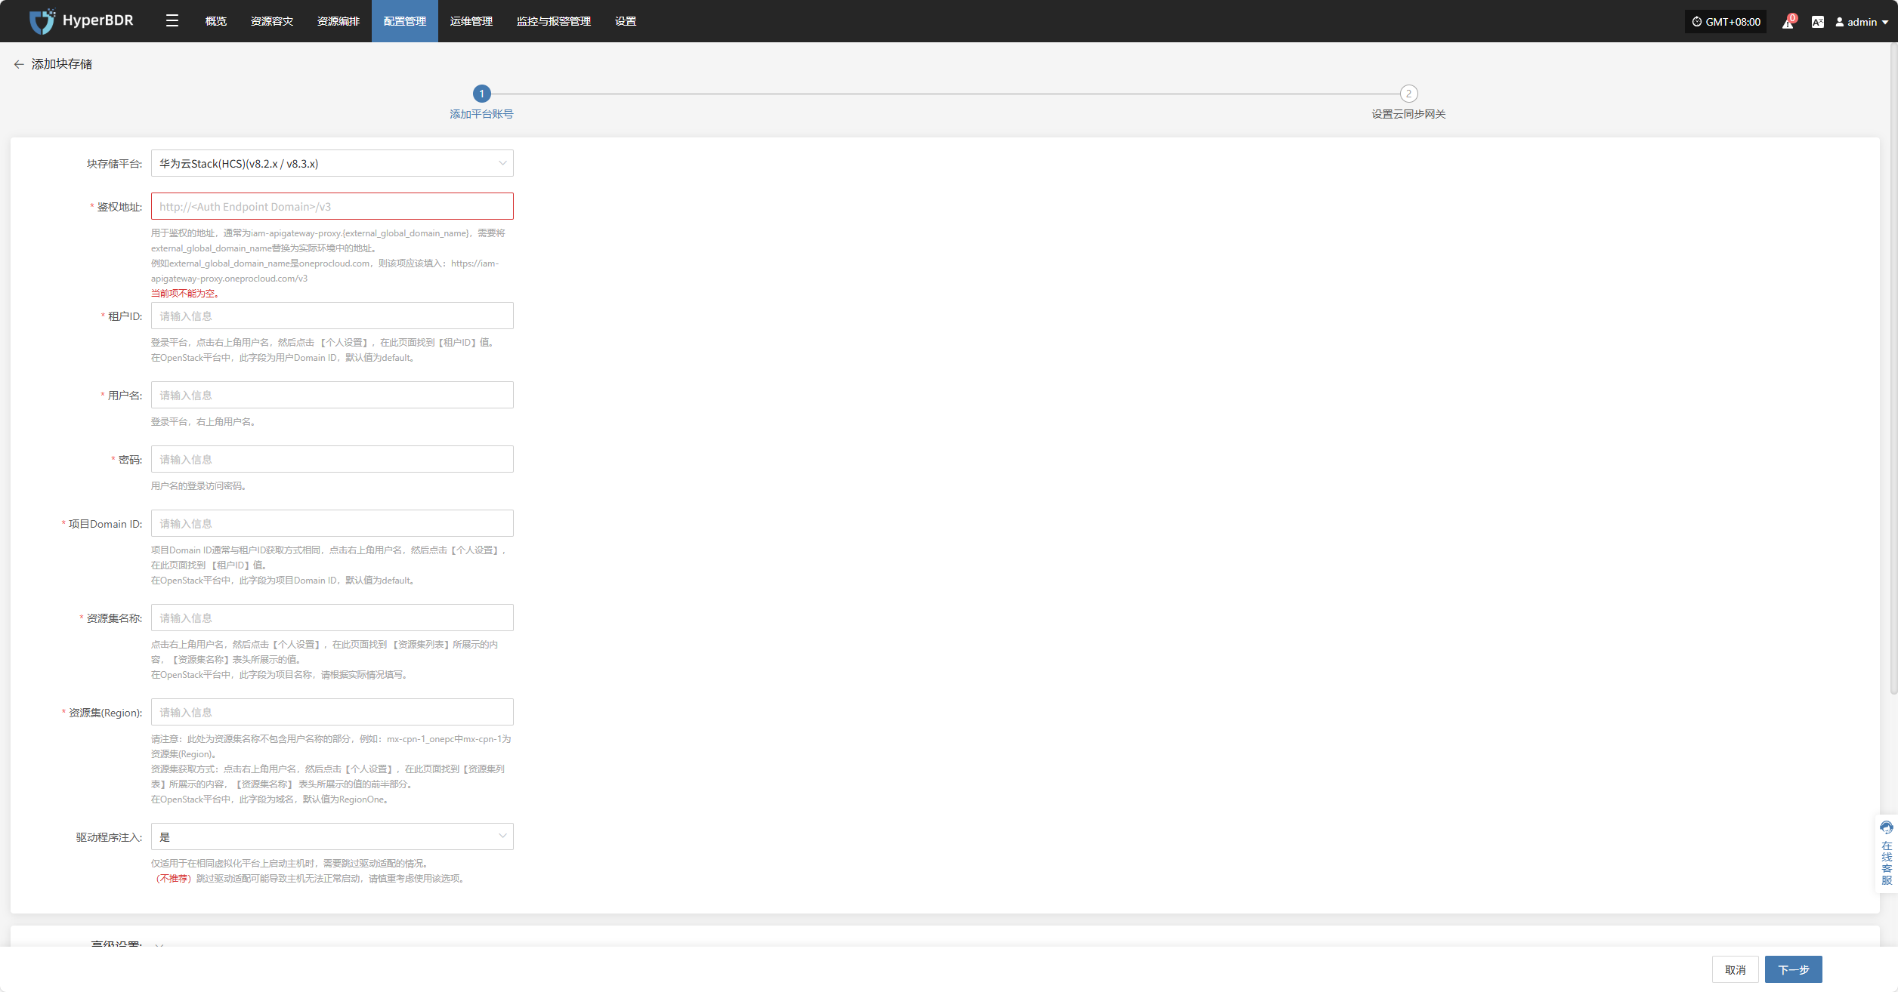
Task: Open the 概览 menu
Action: [215, 21]
